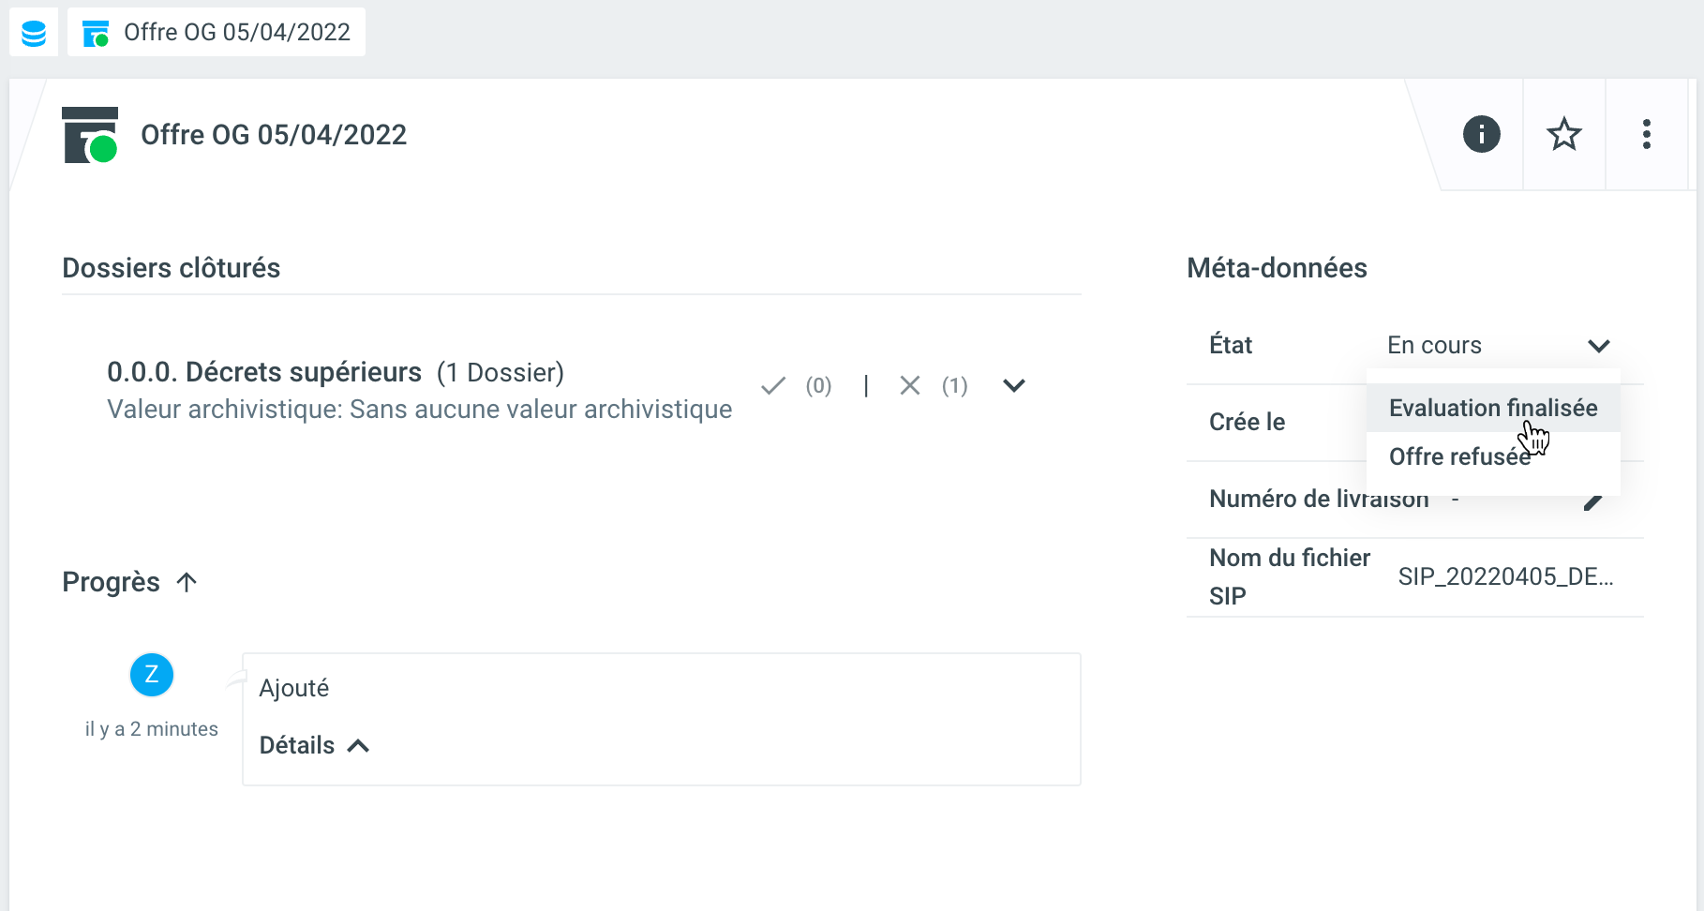The height and width of the screenshot is (911, 1704).
Task: Click the database stack icon
Action: pyautogui.click(x=34, y=33)
